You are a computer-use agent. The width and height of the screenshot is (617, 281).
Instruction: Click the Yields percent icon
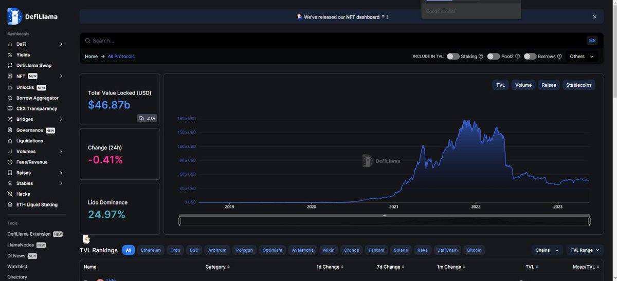click(10, 55)
